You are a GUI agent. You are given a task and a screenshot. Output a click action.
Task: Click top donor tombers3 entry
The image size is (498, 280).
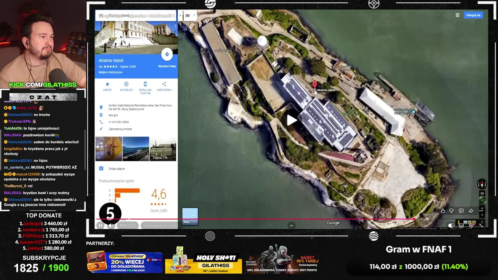click(44, 229)
